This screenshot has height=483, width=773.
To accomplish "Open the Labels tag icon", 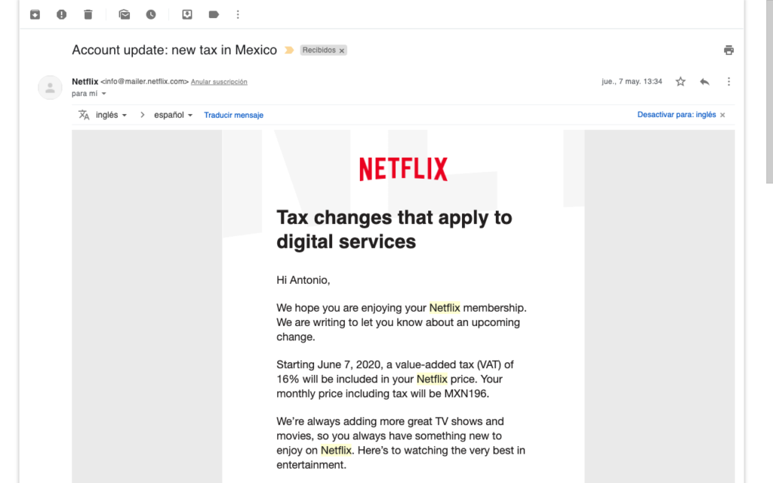I will pyautogui.click(x=214, y=15).
